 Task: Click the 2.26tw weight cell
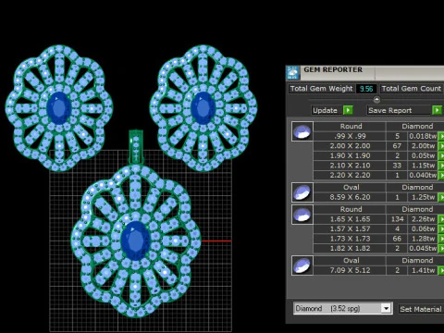coord(423,219)
